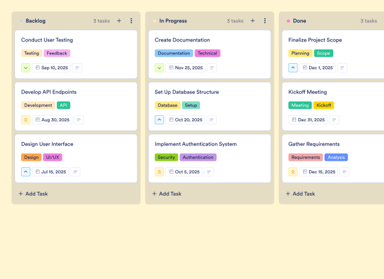Viewport: 384px width, 279px height.
Task: Select the purple Authentication tag
Action: pos(198,158)
